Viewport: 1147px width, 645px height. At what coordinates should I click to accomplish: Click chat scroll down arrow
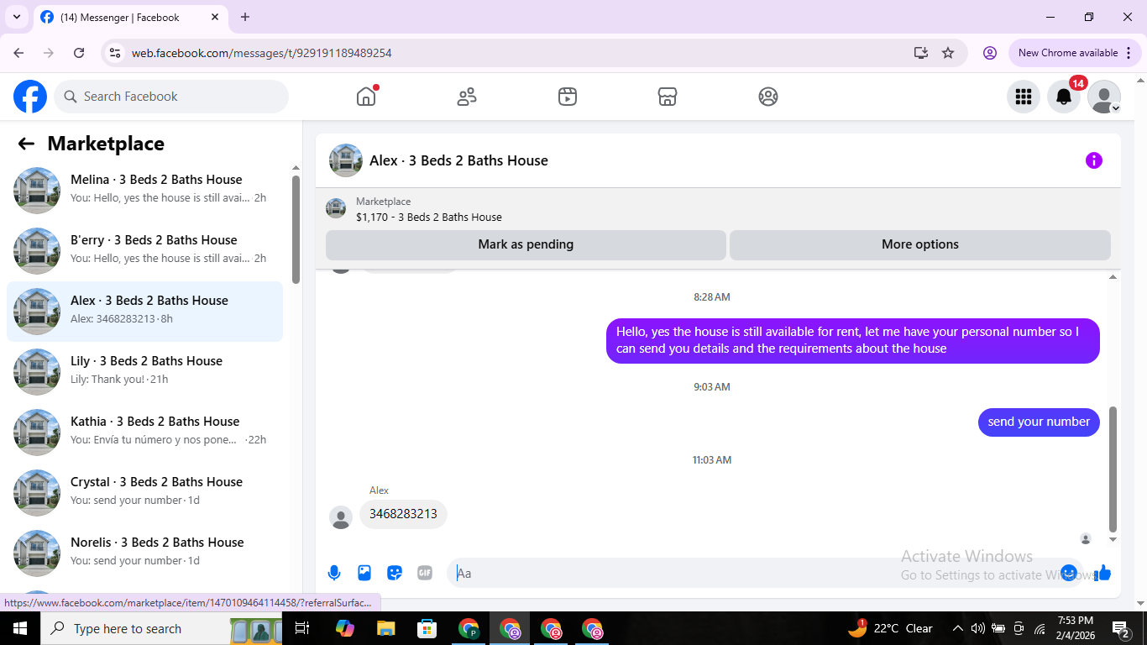[x=1113, y=540]
